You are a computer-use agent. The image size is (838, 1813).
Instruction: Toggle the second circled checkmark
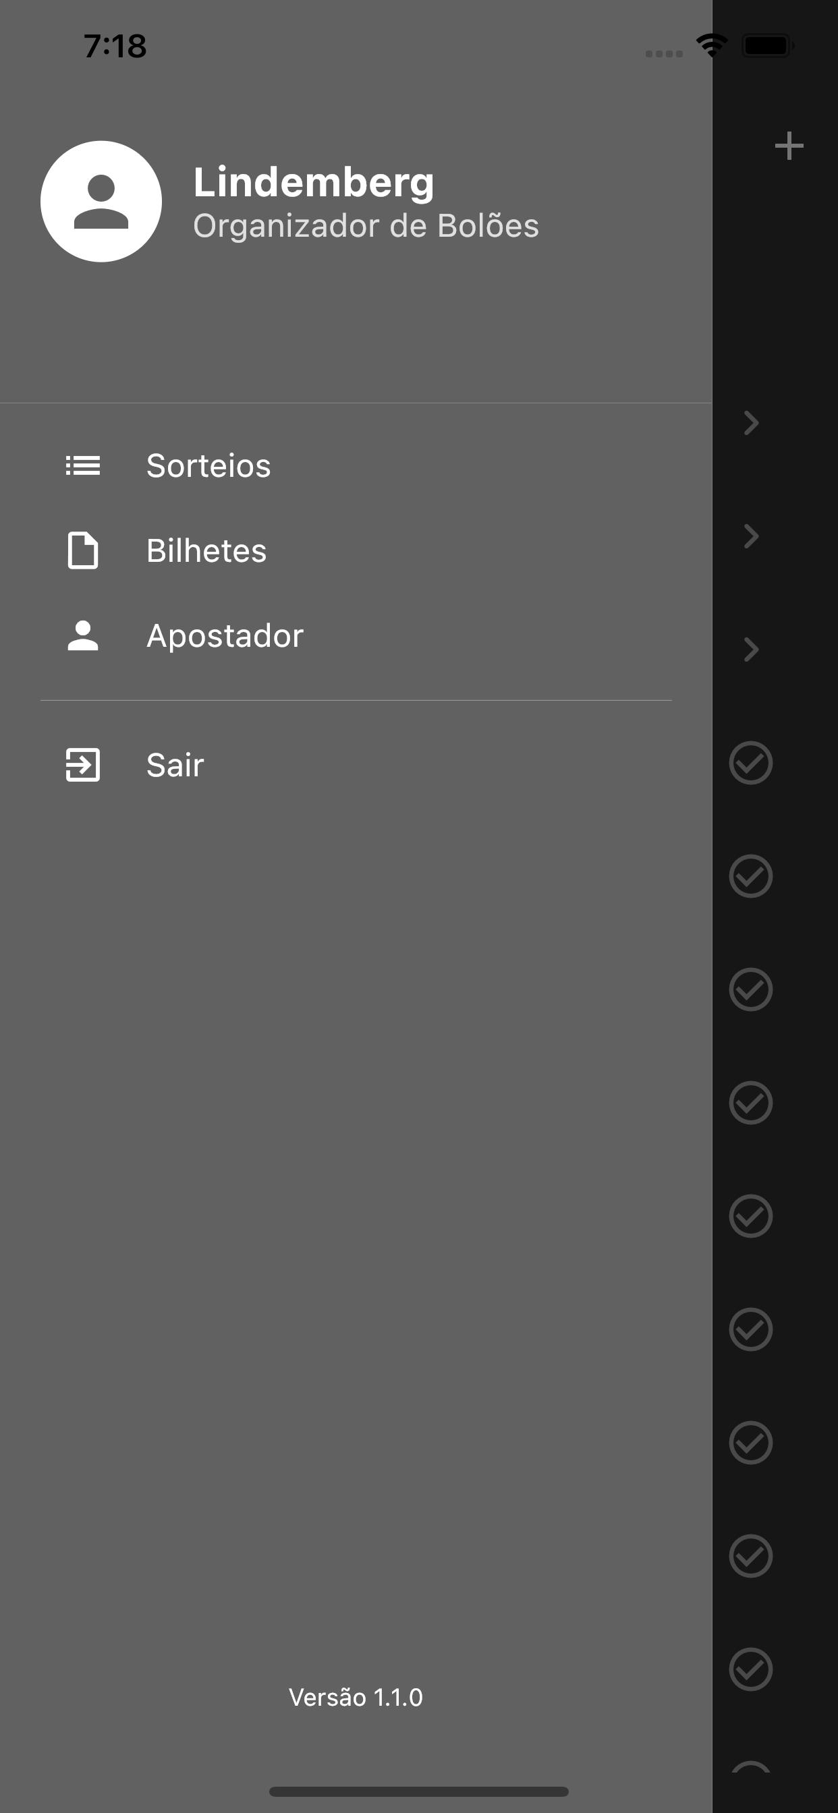[751, 876]
